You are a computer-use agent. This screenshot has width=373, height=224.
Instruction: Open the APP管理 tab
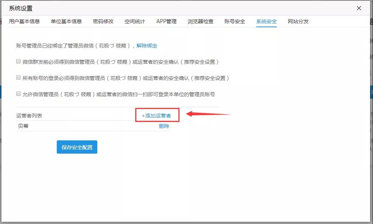(166, 21)
